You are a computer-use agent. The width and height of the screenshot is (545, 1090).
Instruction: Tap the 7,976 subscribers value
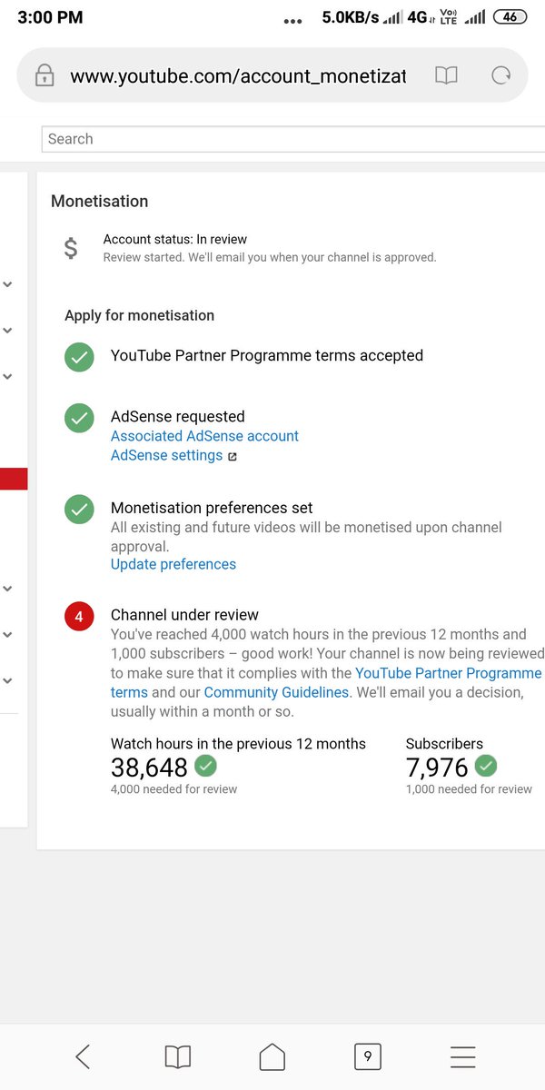coord(437,768)
